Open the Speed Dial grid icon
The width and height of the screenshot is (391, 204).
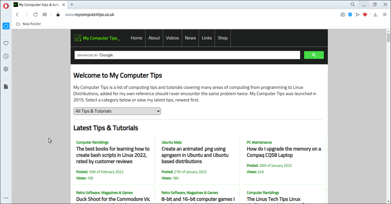point(44,15)
